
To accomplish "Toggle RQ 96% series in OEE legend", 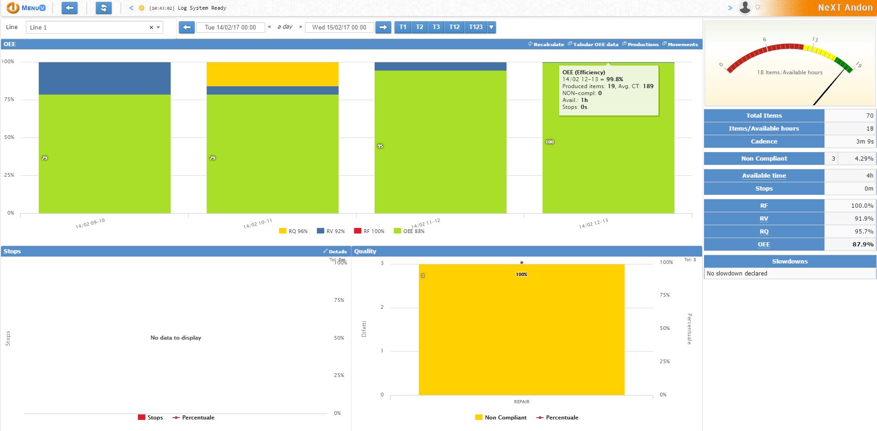I will 293,231.
